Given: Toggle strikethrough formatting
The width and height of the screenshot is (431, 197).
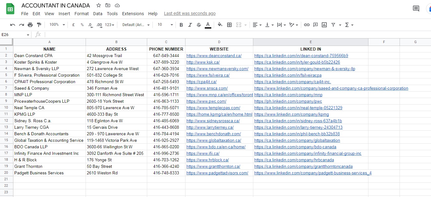Looking at the screenshot, I should (199, 25).
